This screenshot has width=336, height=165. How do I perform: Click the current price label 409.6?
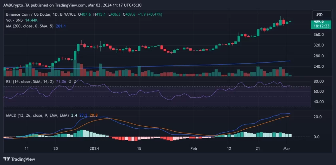319,22
